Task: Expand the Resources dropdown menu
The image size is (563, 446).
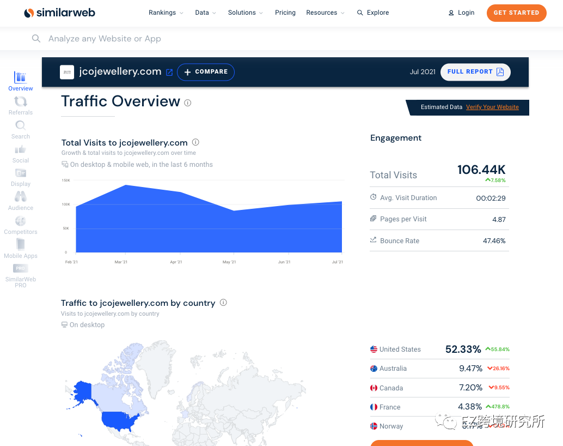Action: click(325, 13)
